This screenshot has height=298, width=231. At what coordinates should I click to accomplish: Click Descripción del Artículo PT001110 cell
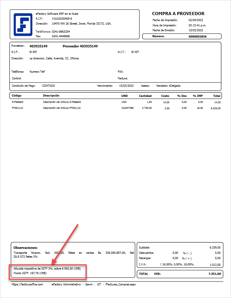tap(62, 108)
